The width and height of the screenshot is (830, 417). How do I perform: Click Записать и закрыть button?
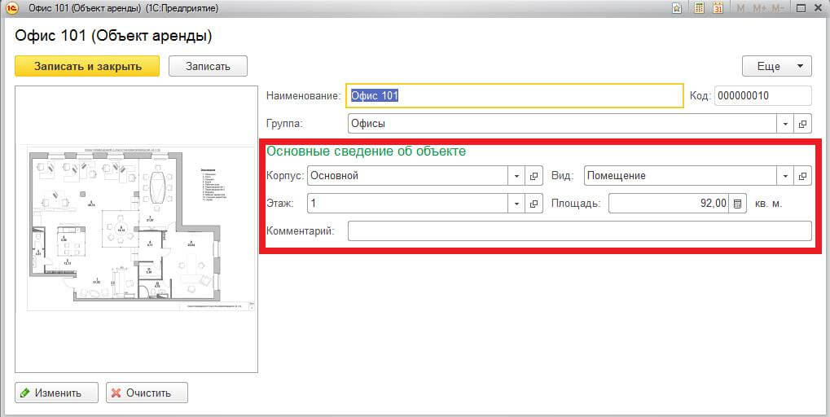87,66
